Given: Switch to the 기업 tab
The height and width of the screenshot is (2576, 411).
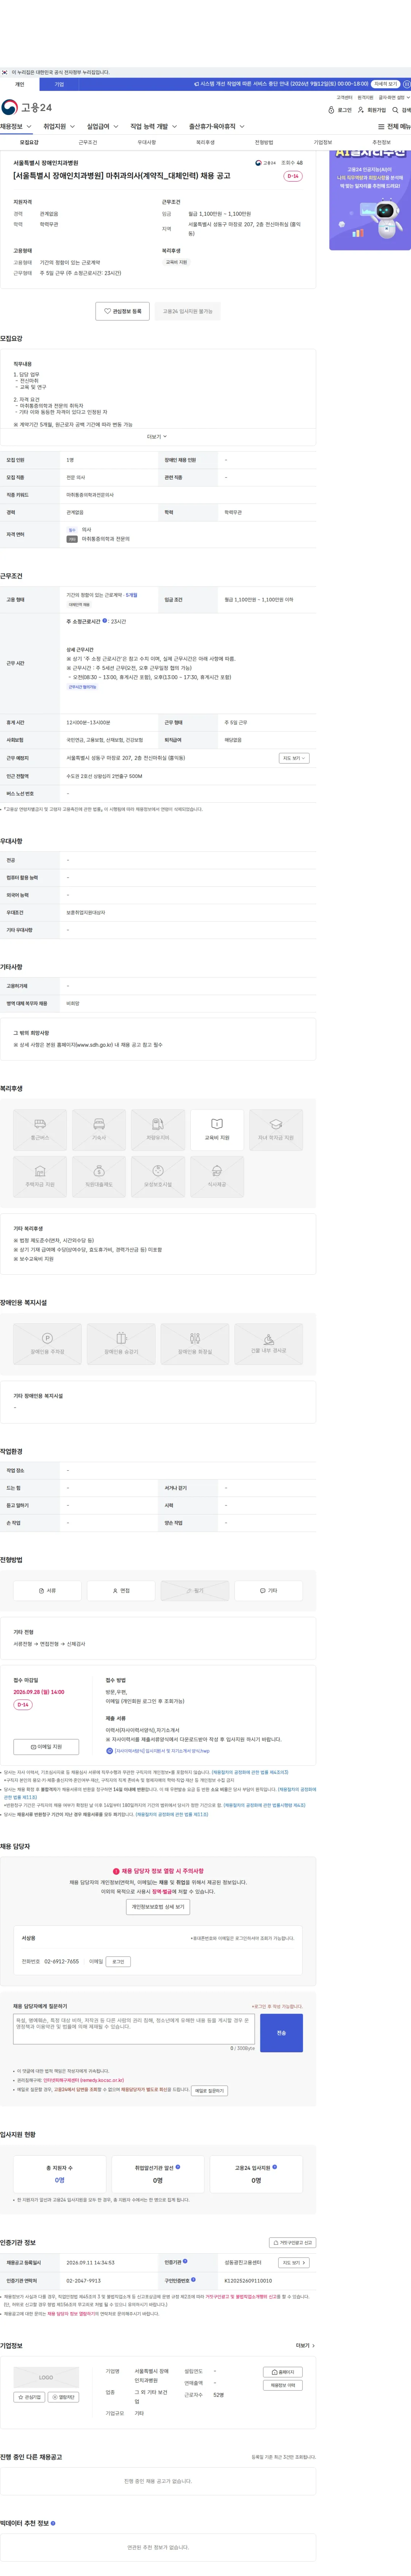Looking at the screenshot, I should pyautogui.click(x=59, y=84).
